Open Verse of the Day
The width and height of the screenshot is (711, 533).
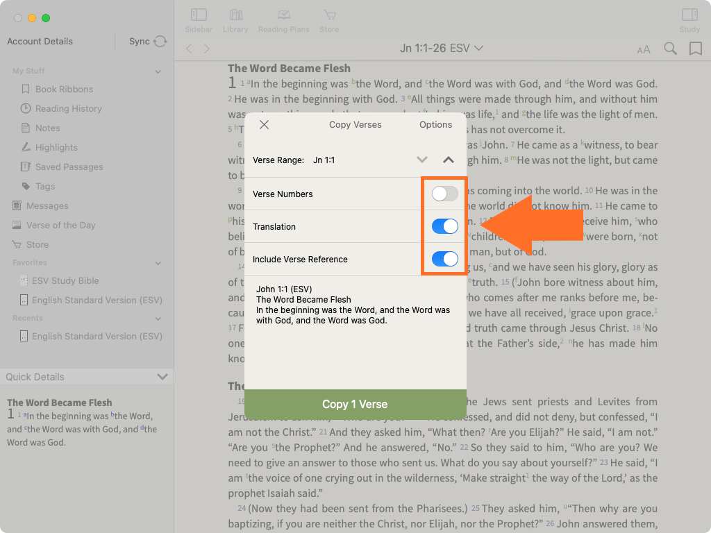[60, 225]
